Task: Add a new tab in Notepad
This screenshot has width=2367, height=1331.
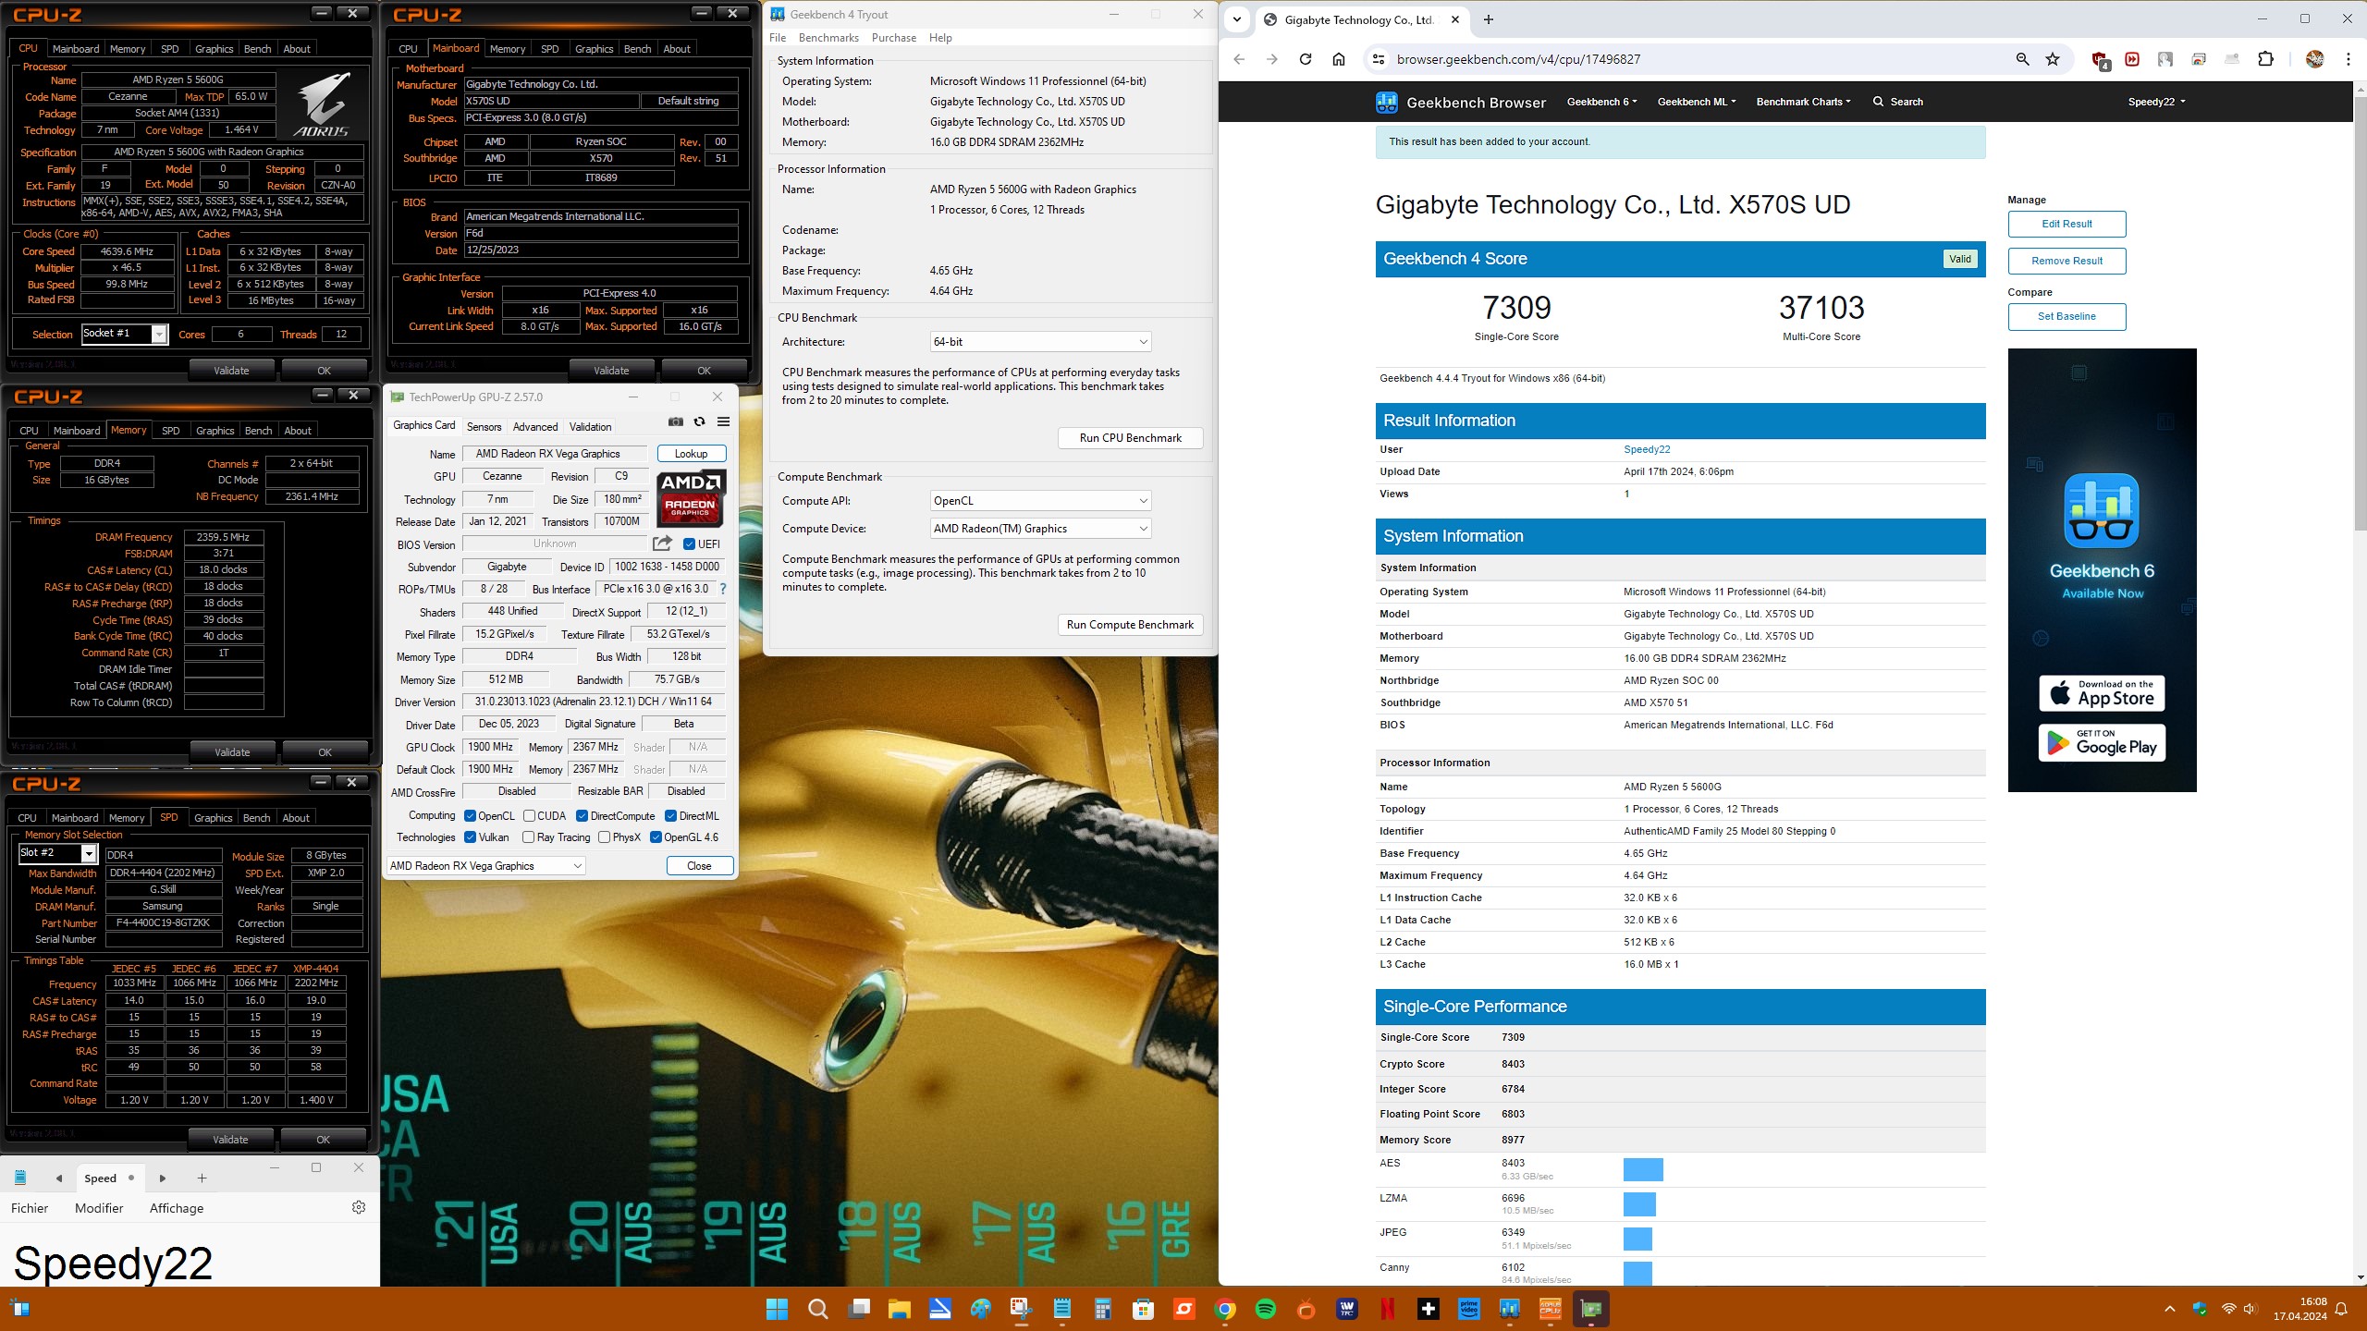Action: click(202, 1178)
